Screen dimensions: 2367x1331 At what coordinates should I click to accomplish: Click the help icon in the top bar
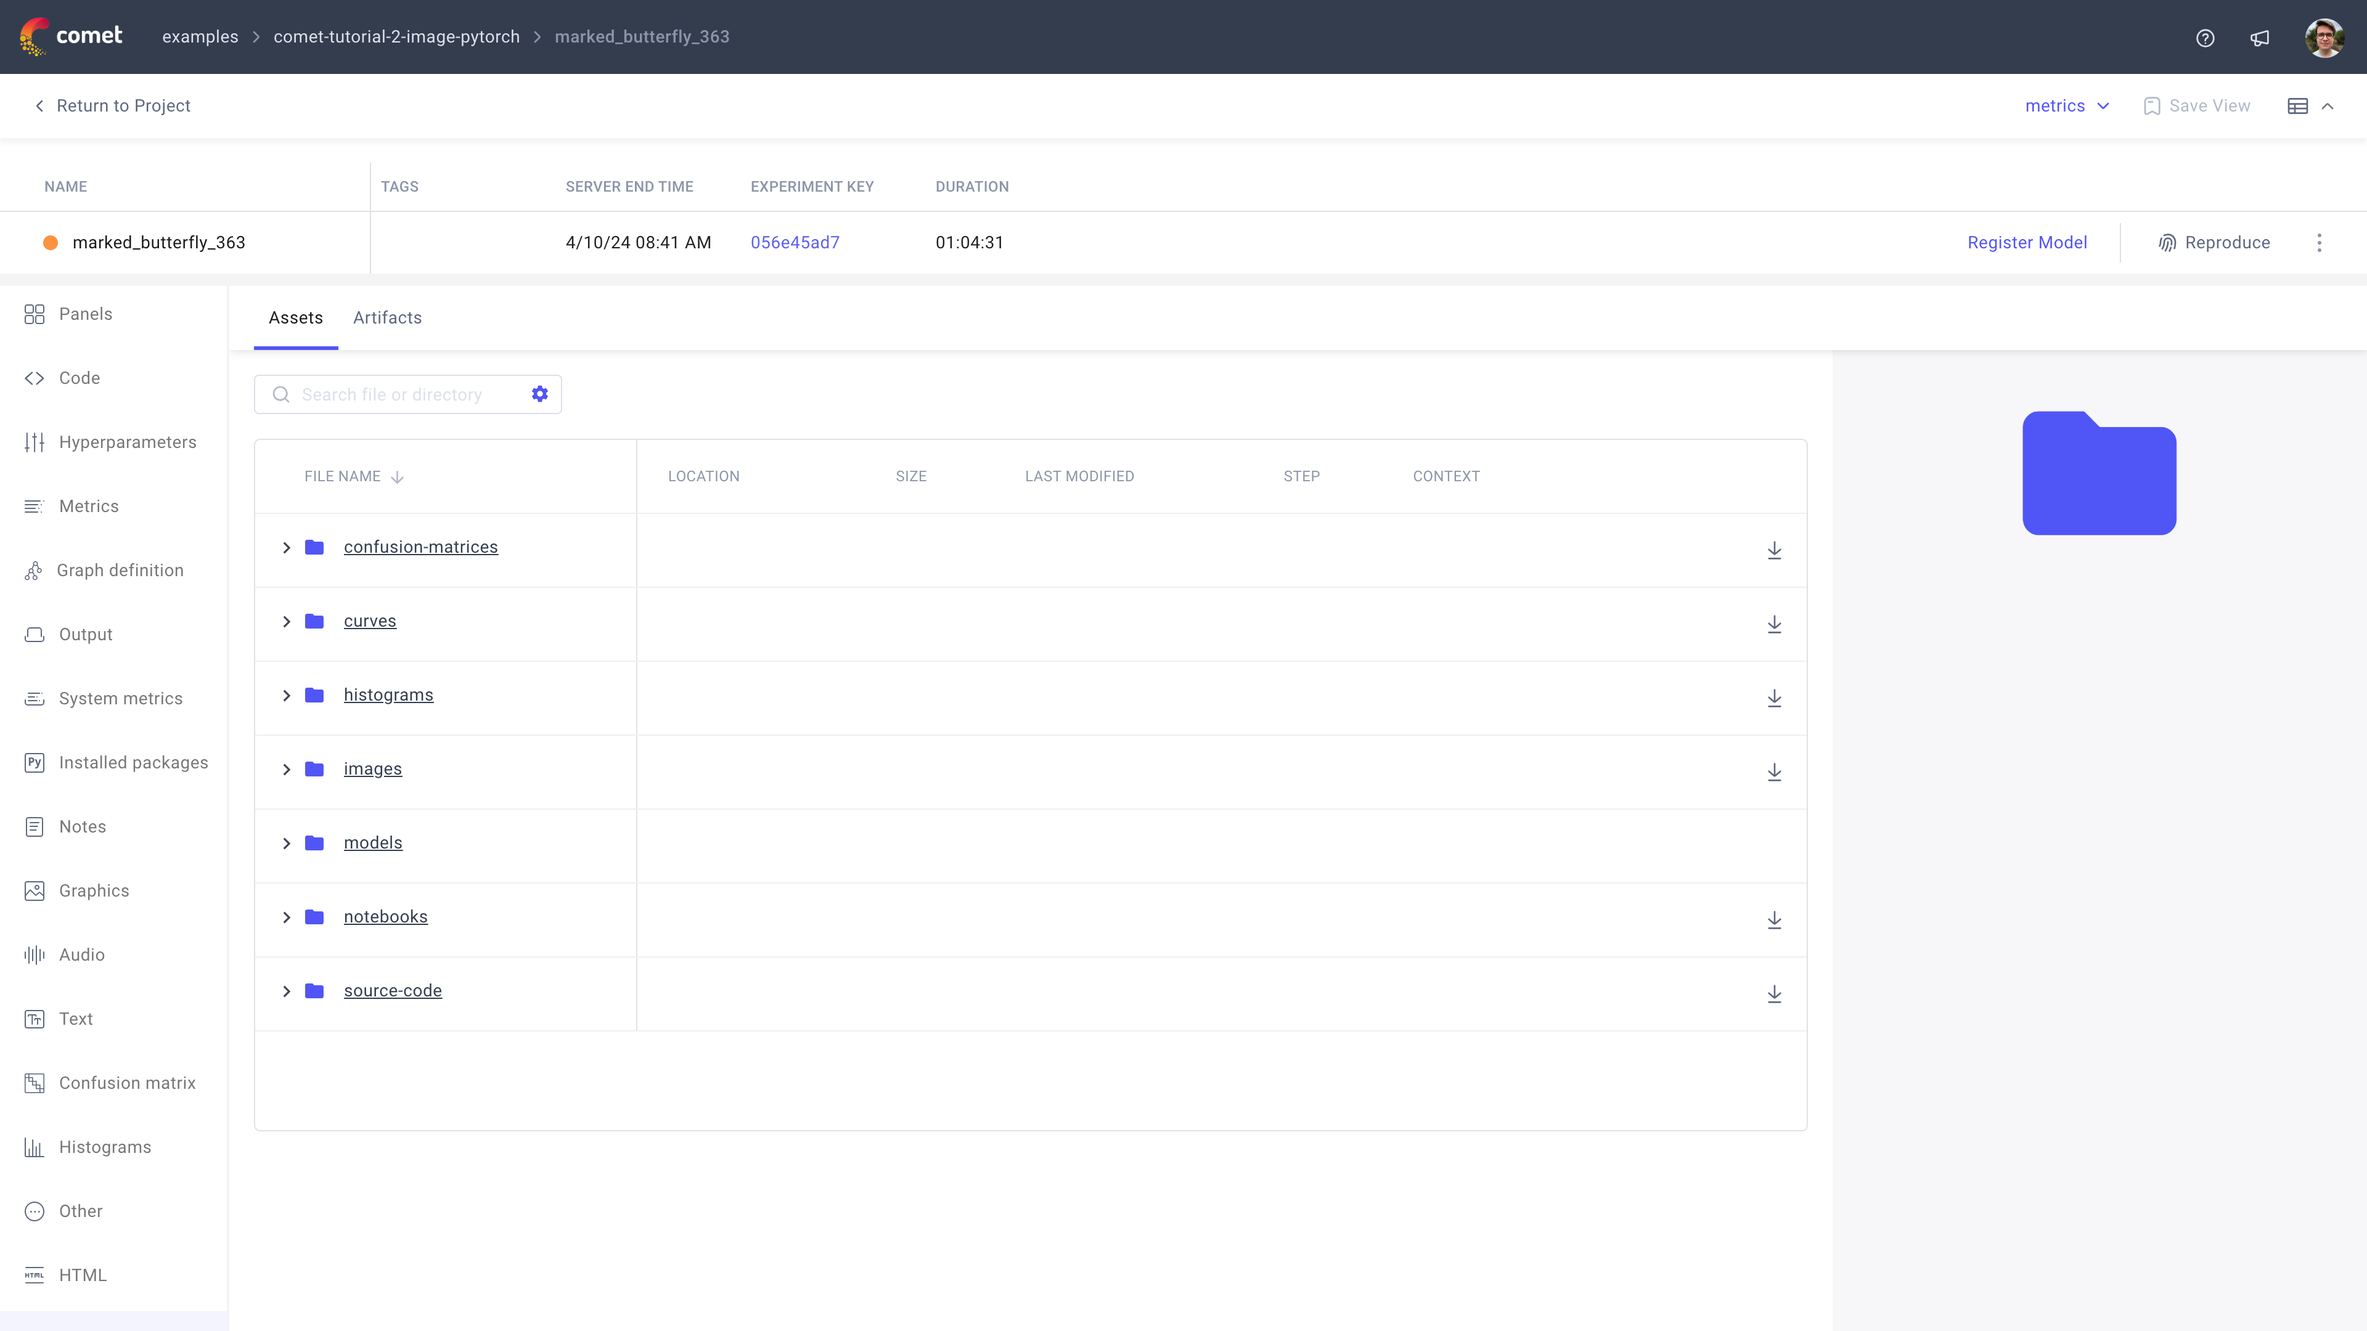click(x=2206, y=38)
